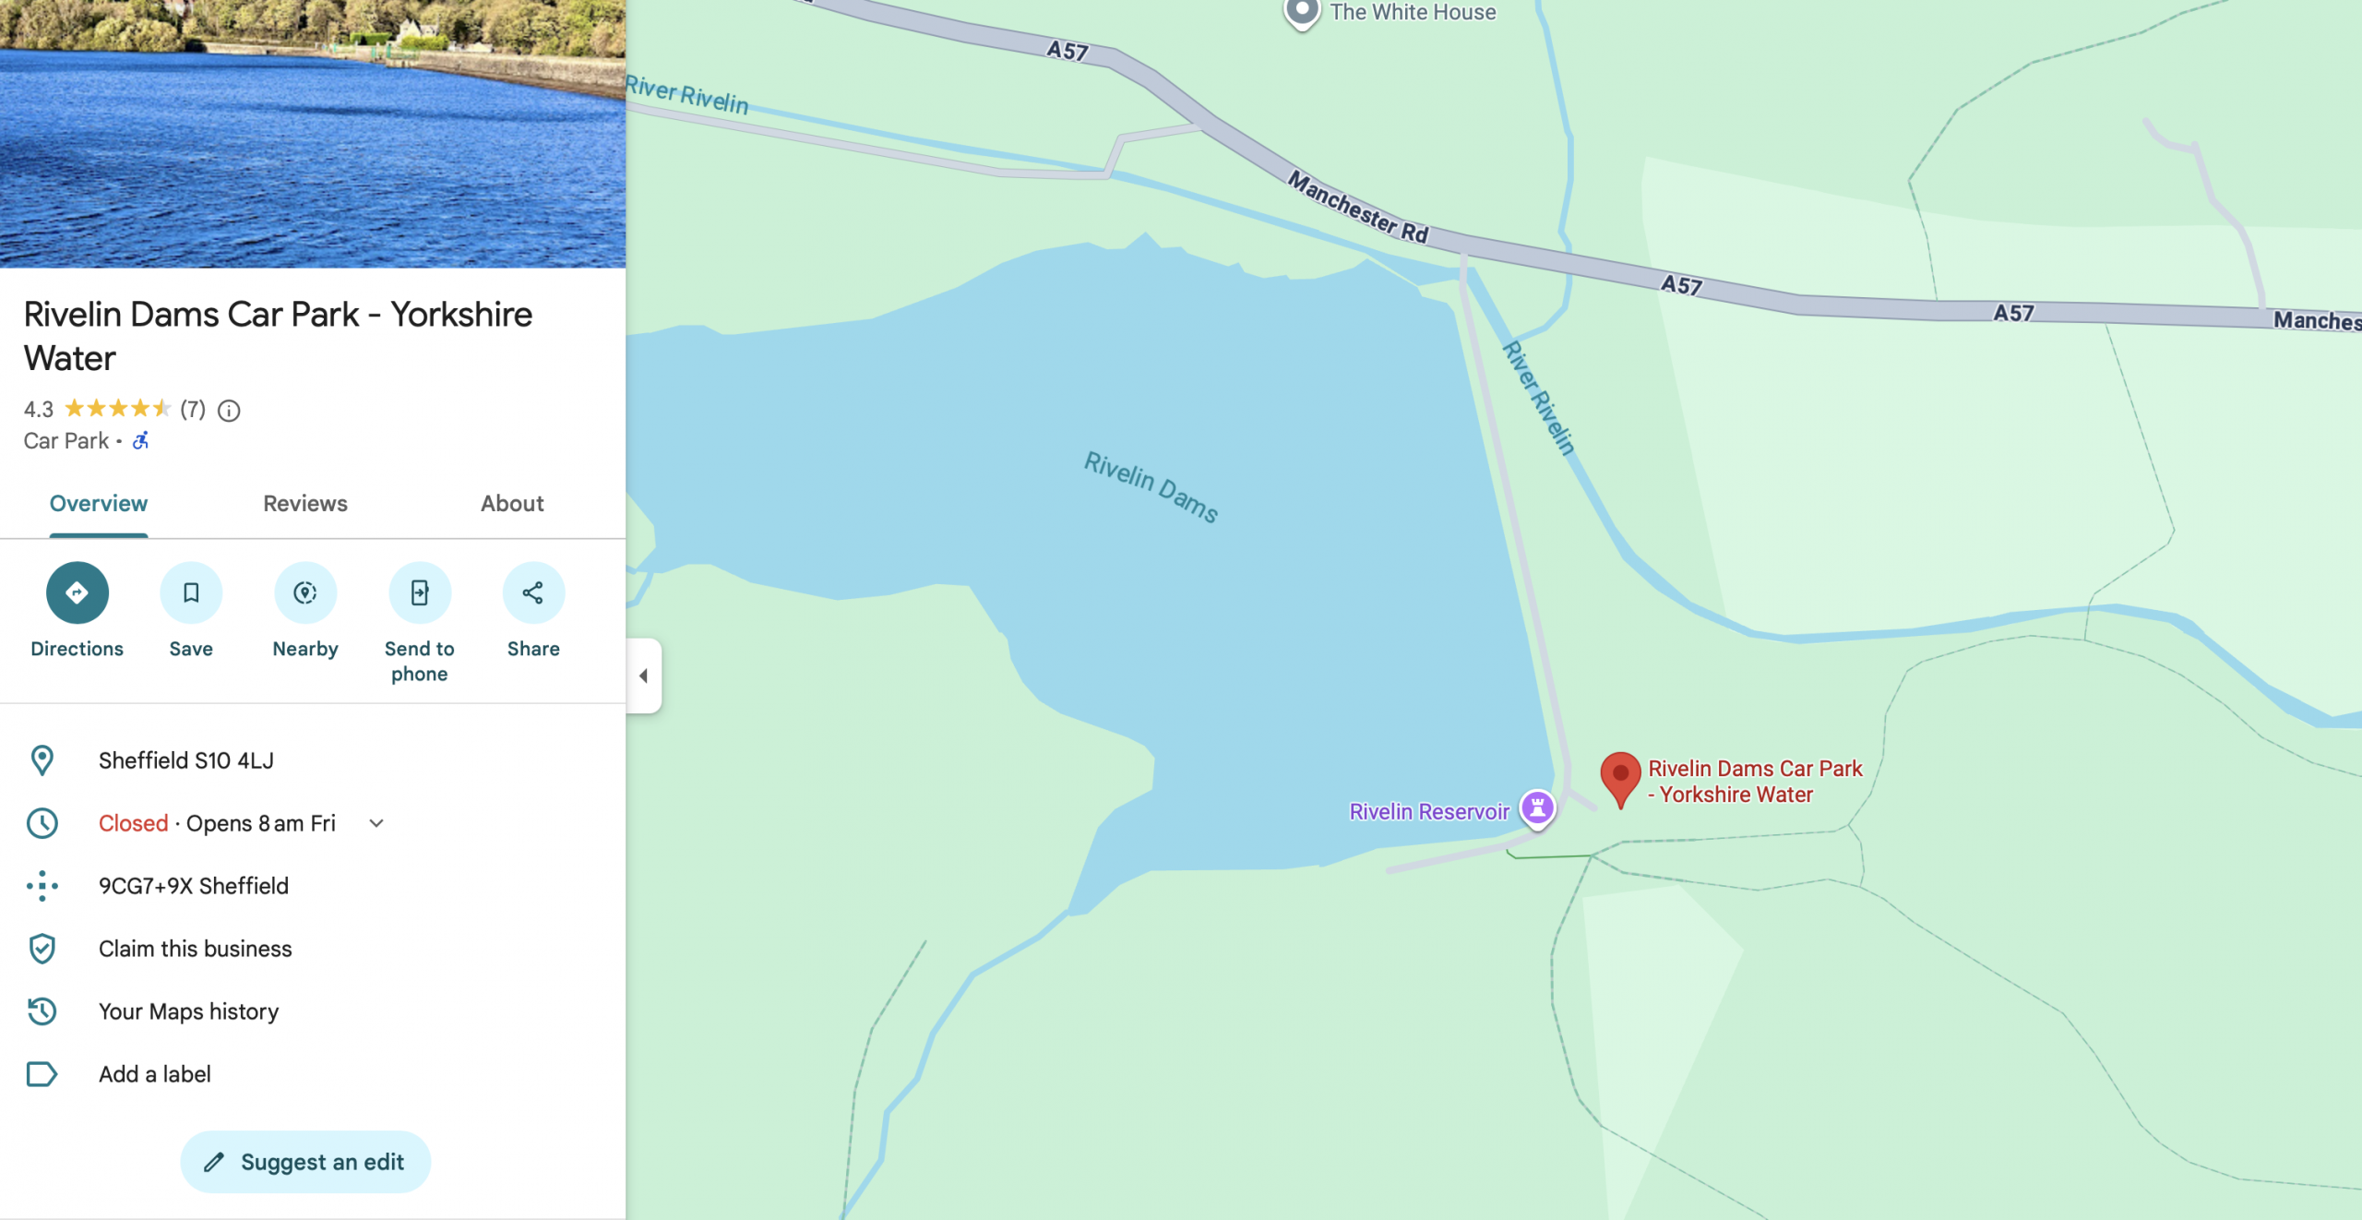2362x1220 pixels.
Task: Click Suggest an edit button
Action: click(x=305, y=1162)
